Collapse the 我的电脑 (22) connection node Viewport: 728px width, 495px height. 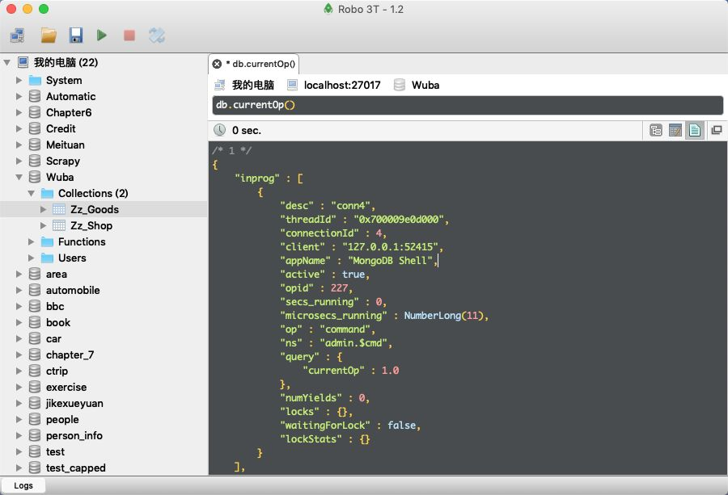point(7,62)
